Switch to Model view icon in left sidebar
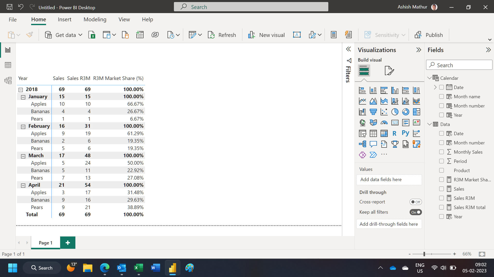This screenshot has height=277, width=494. click(8, 81)
